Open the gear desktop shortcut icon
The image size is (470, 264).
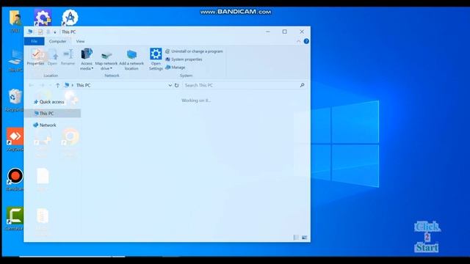coord(43,18)
